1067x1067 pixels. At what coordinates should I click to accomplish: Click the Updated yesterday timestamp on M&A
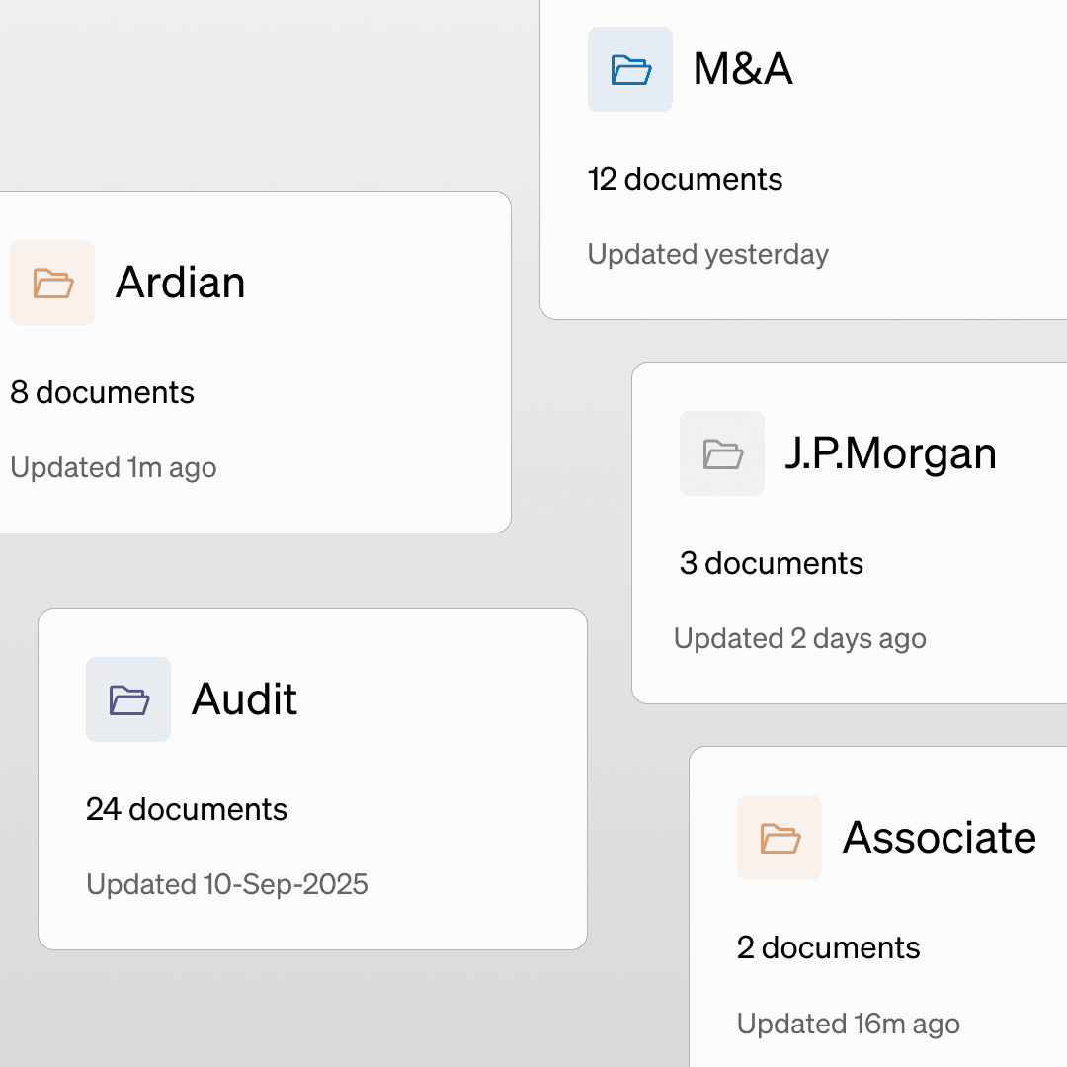coord(708,254)
